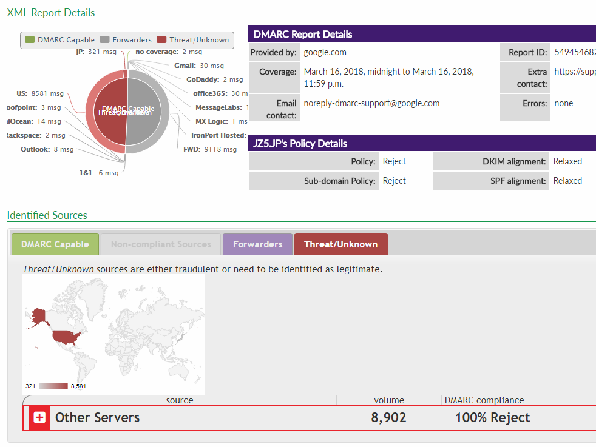
Task: Open the Non-compliant Sources tab
Action: (x=161, y=244)
